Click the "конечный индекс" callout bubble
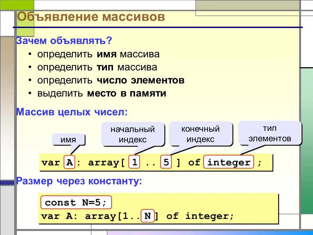Screen dimensions: 313x235 pos(201,134)
